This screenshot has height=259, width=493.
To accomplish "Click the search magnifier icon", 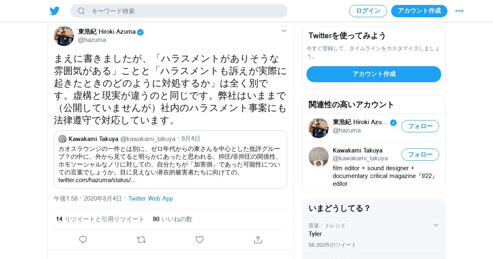I will 81,11.
